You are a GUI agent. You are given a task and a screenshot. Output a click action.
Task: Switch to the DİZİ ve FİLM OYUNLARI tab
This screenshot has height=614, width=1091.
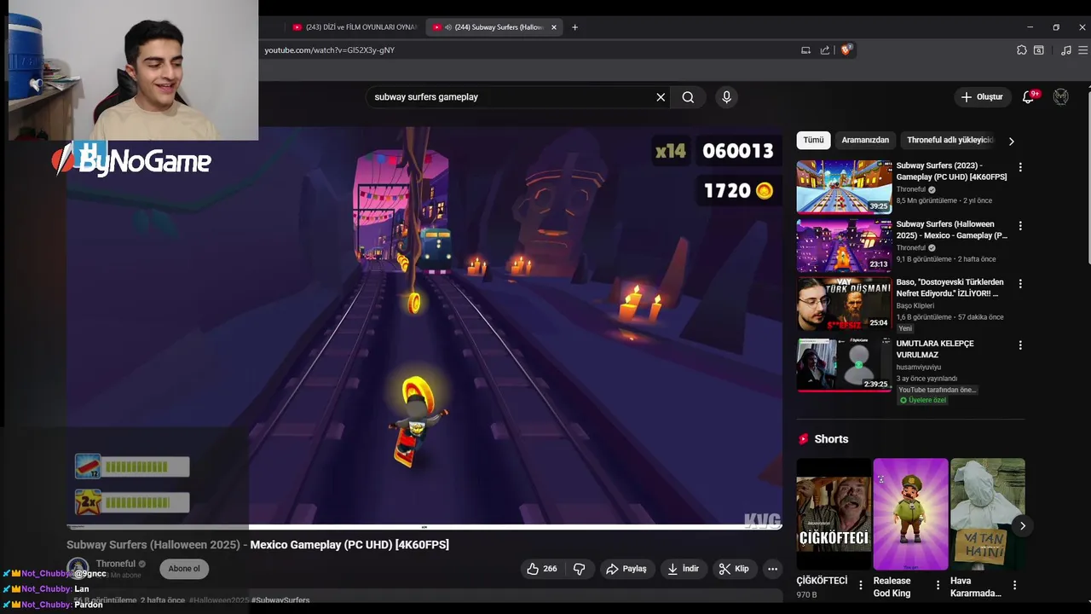coord(354,27)
